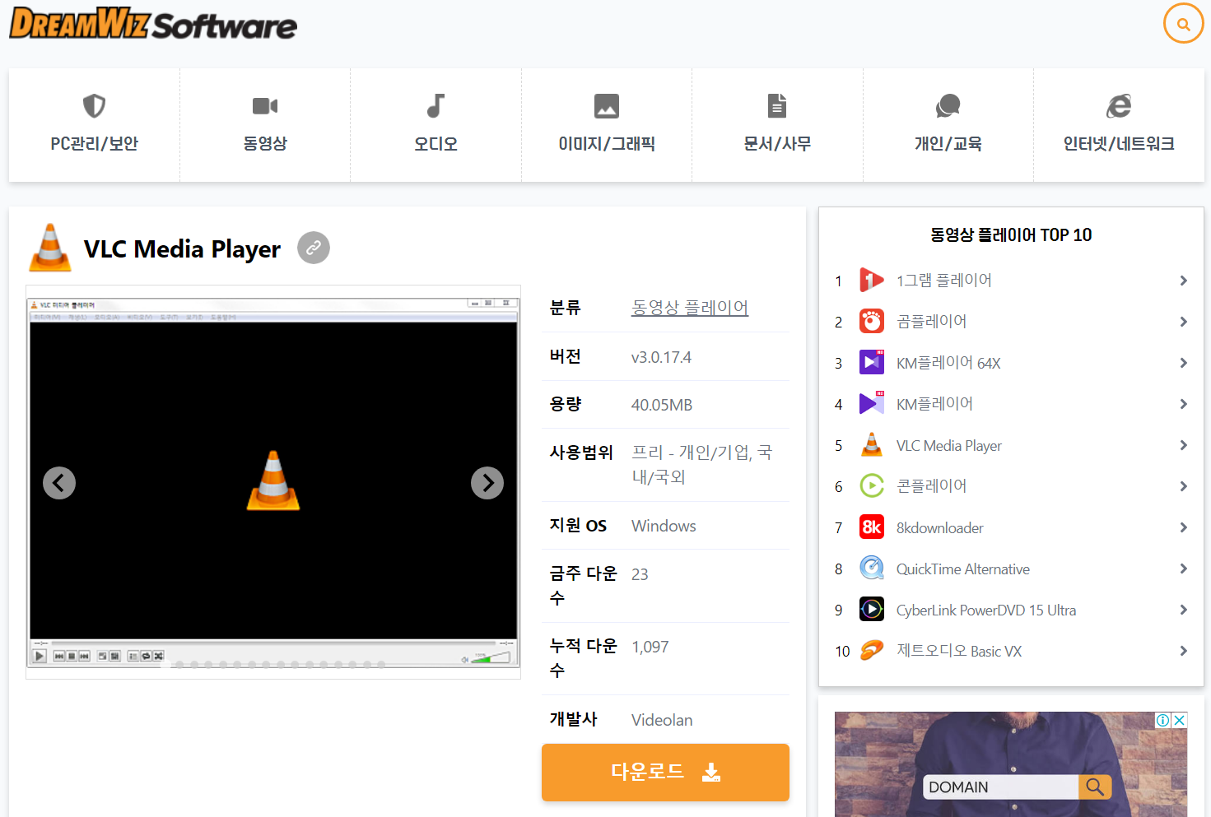The width and height of the screenshot is (1211, 817).
Task: Open the KM플레이어 64X link
Action: 948,363
